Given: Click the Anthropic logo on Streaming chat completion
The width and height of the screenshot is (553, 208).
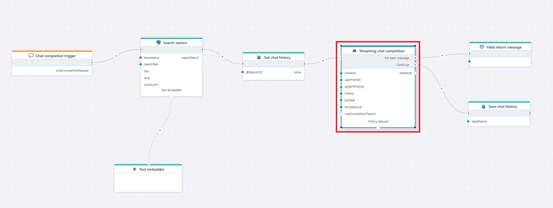Looking at the screenshot, I should tap(354, 51).
